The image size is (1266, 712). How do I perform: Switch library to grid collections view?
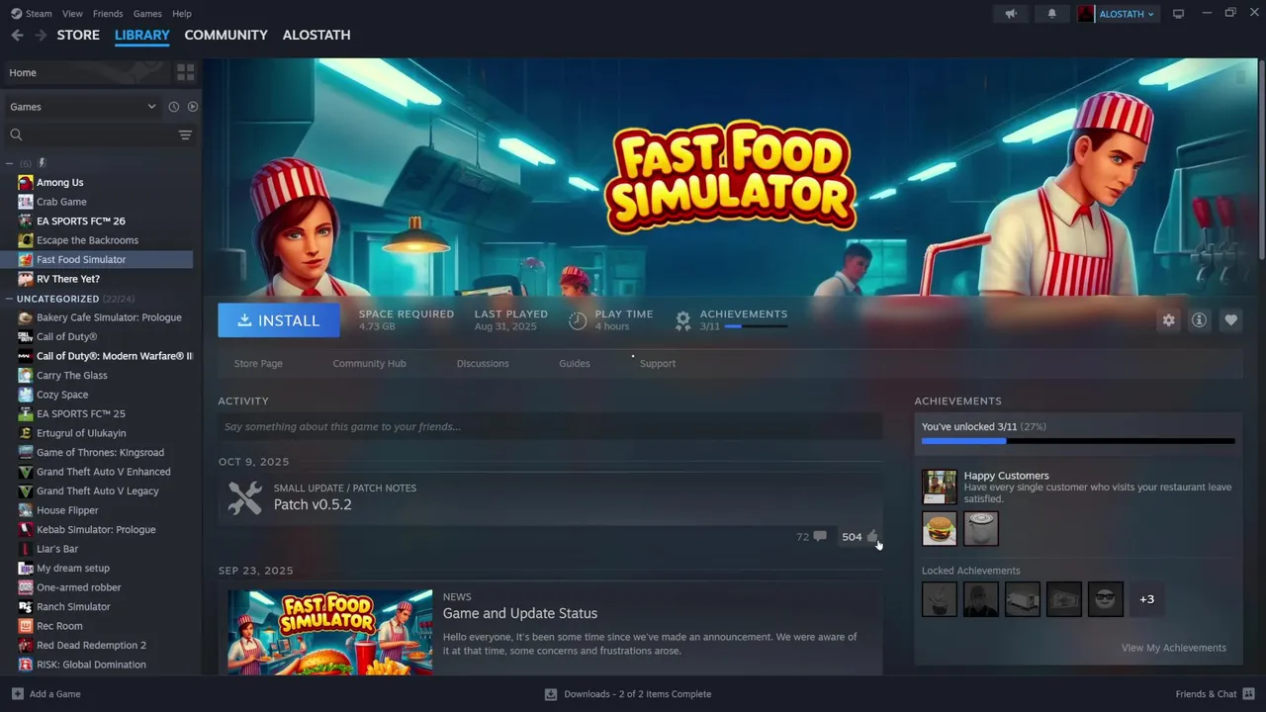pos(185,72)
